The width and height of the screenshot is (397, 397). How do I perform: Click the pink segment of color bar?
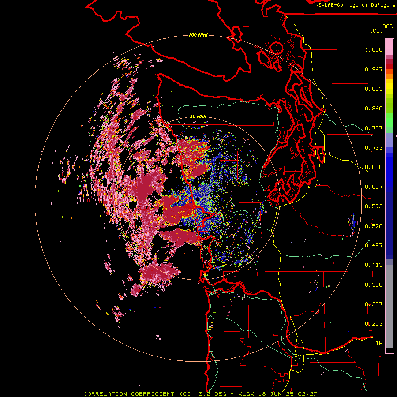pos(390,47)
